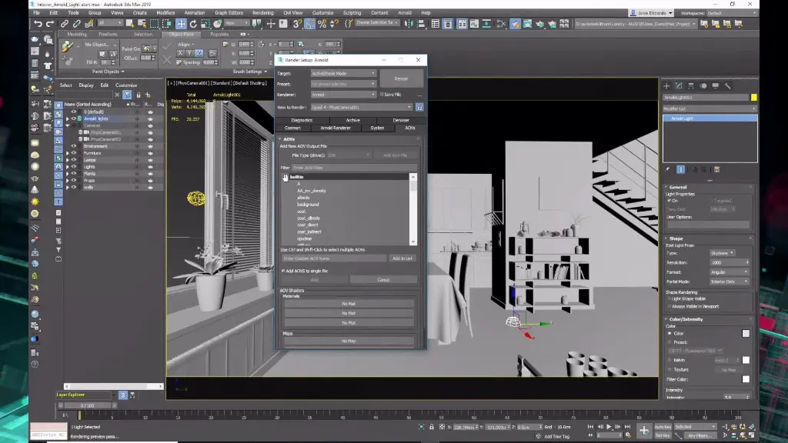
Task: Toggle visibility eye for Furniture layer
Action: point(74,153)
